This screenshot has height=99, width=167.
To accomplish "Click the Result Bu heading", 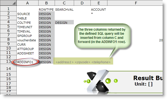I will click(148, 78).
